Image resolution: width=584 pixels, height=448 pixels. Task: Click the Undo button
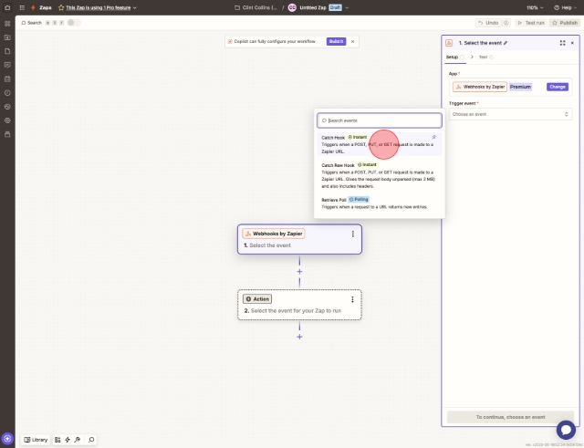click(488, 23)
